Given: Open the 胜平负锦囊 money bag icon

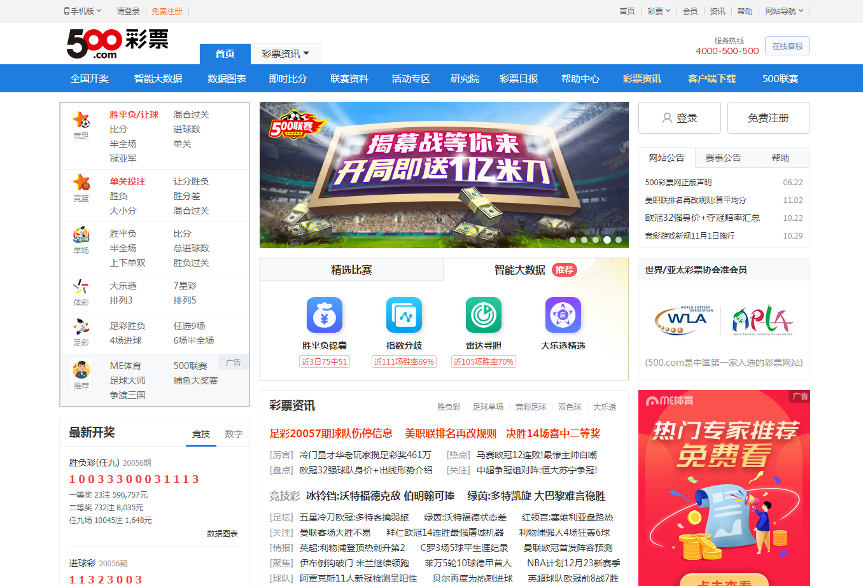Looking at the screenshot, I should (325, 315).
